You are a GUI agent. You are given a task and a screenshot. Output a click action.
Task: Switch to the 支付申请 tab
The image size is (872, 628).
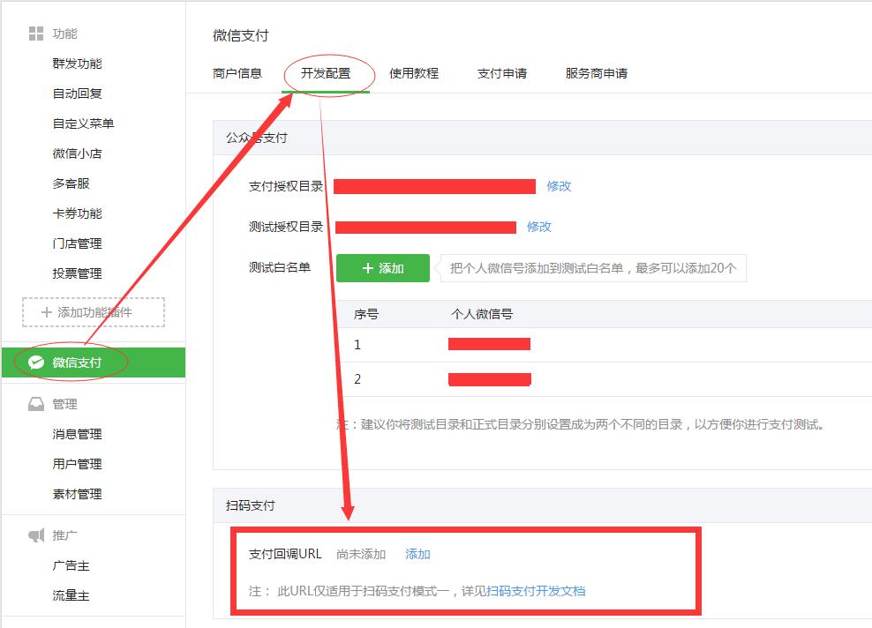pyautogui.click(x=502, y=73)
